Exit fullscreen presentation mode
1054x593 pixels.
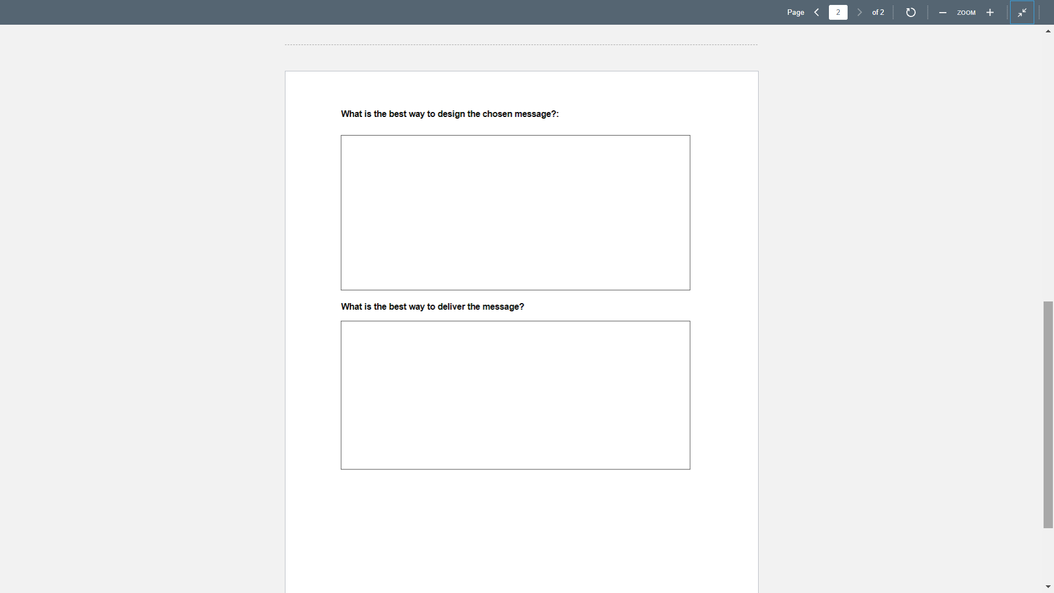point(1022,12)
